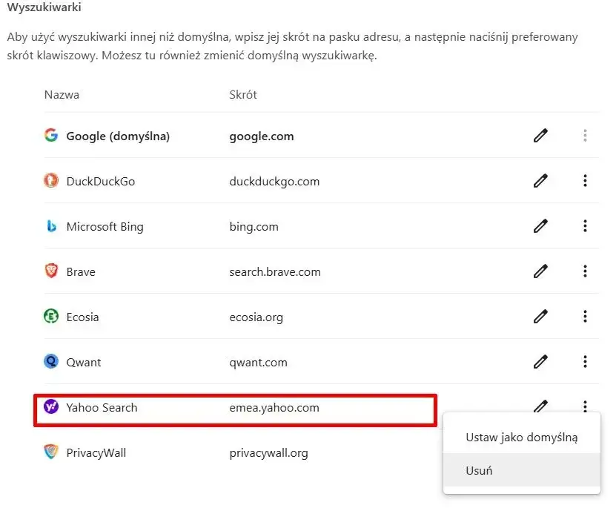Click the Brave search engine icon
This screenshot has height=508, width=616.
[x=50, y=271]
